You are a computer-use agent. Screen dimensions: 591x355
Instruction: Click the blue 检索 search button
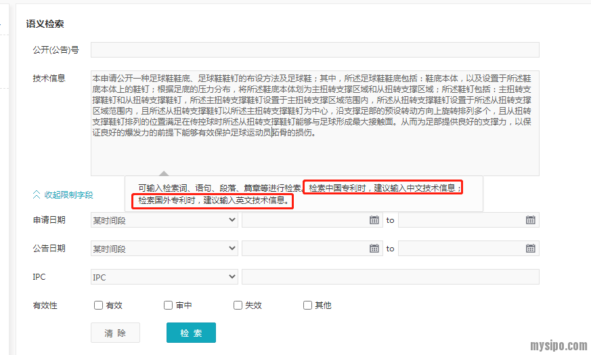click(191, 333)
